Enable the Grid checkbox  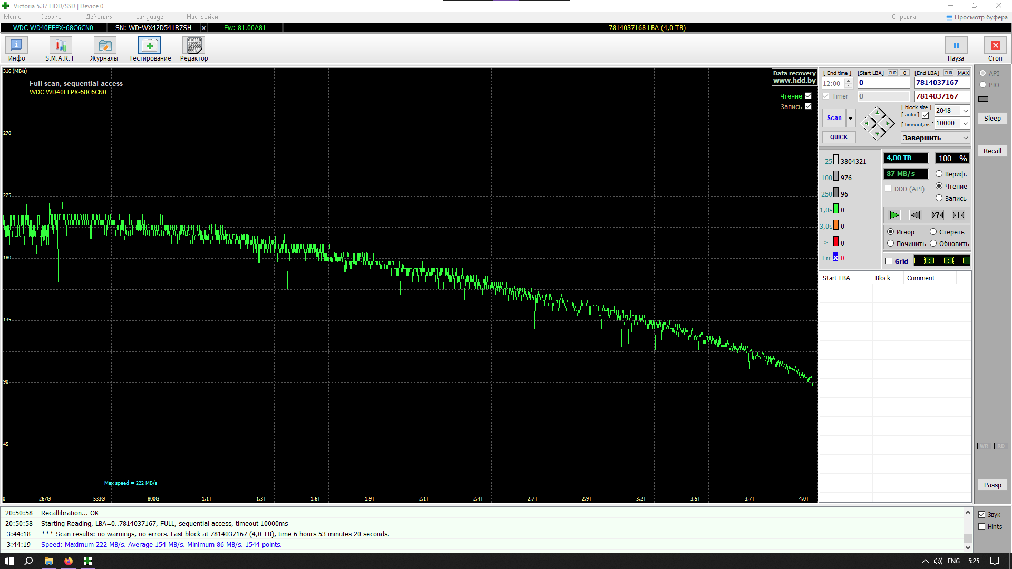(x=889, y=261)
